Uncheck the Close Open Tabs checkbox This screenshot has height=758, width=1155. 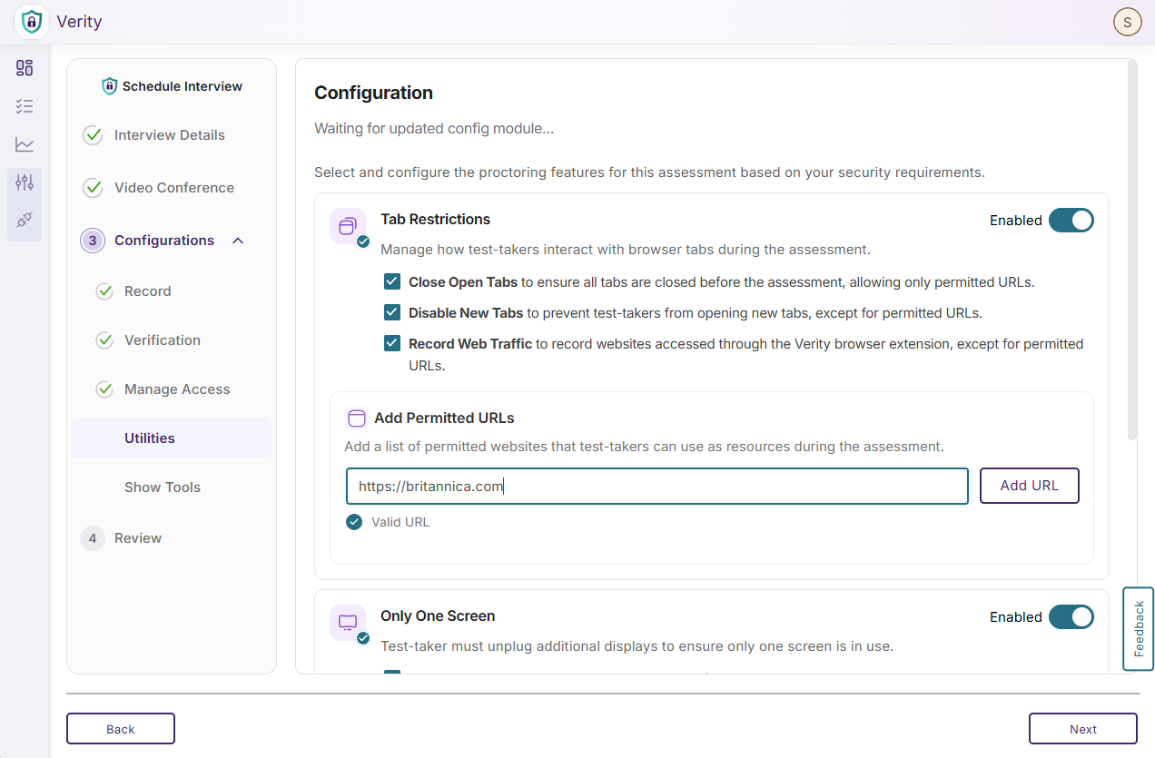391,281
